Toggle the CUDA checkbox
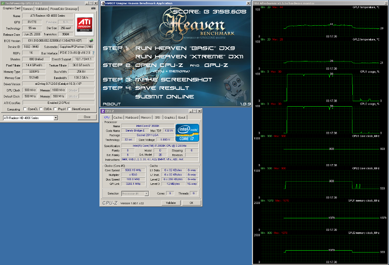This screenshot has height=265, width=389. tap(41, 109)
